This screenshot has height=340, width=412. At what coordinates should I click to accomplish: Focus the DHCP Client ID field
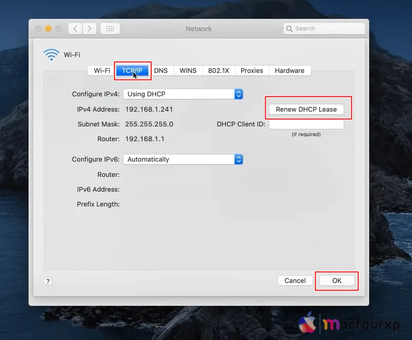click(306, 124)
